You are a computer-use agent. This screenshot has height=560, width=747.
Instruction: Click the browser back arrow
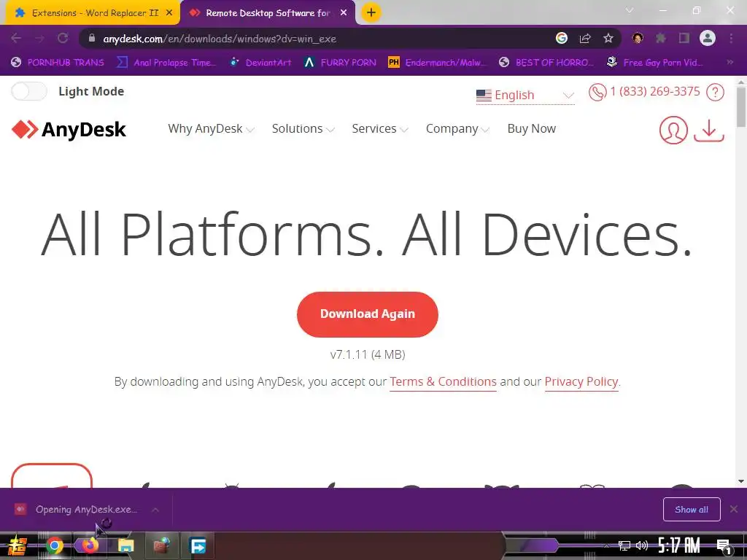coord(16,38)
